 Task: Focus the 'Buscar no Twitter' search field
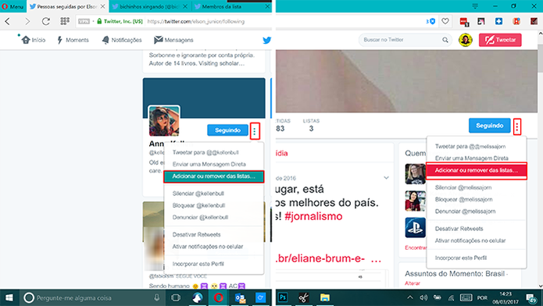tap(405, 40)
